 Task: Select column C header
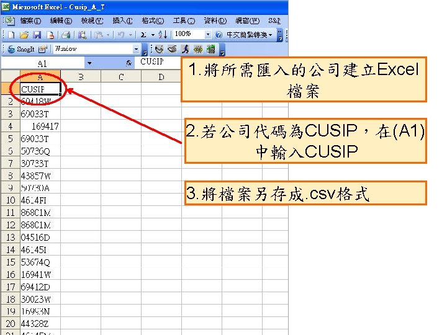pyautogui.click(x=121, y=76)
